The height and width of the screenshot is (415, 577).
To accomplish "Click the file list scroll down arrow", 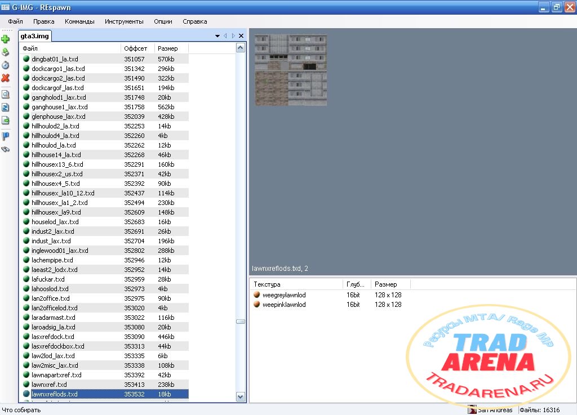I will (240, 396).
